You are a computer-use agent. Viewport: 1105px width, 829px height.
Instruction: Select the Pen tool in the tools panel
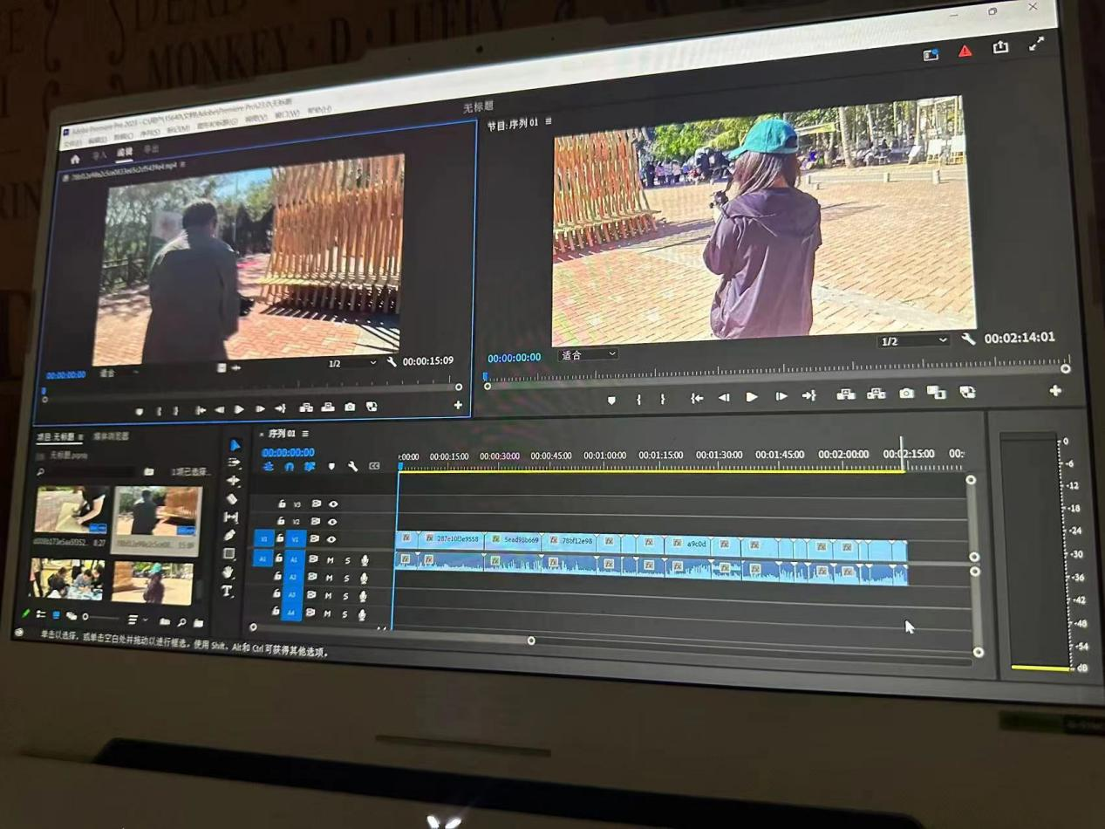tap(229, 535)
